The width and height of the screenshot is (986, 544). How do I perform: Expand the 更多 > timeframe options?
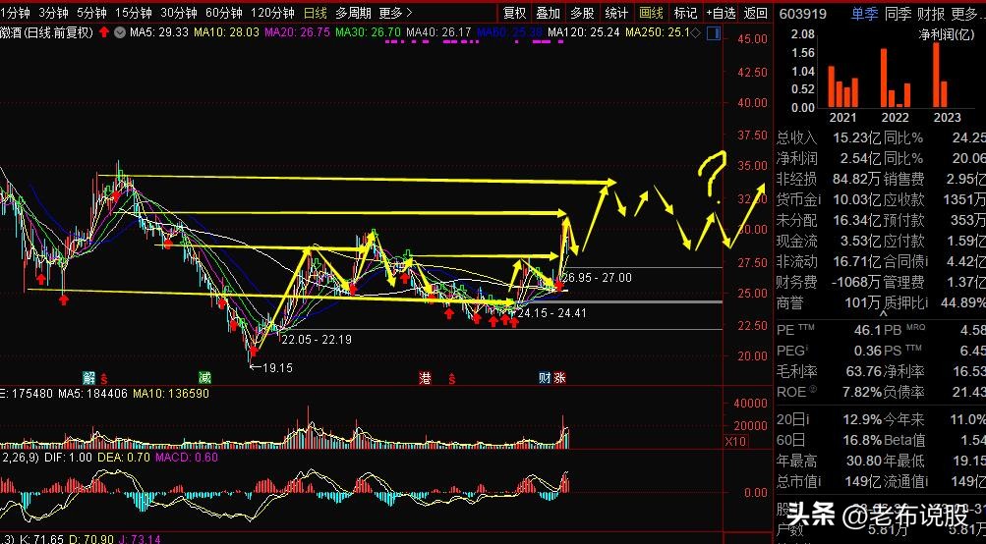click(395, 13)
